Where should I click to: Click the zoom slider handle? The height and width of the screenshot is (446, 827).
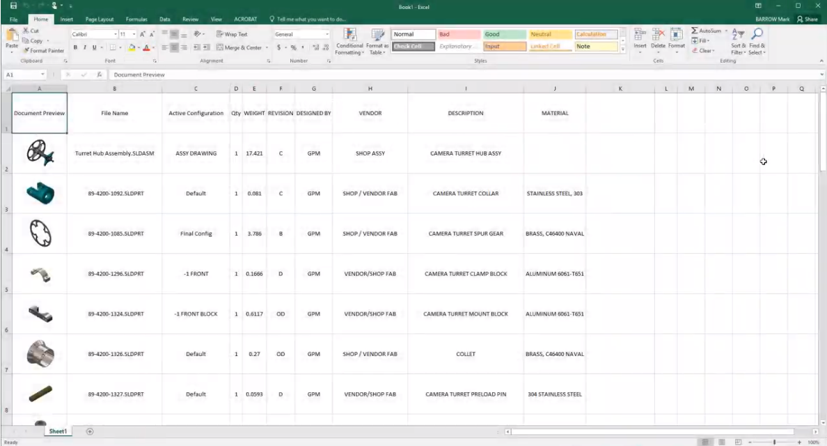[774, 442]
